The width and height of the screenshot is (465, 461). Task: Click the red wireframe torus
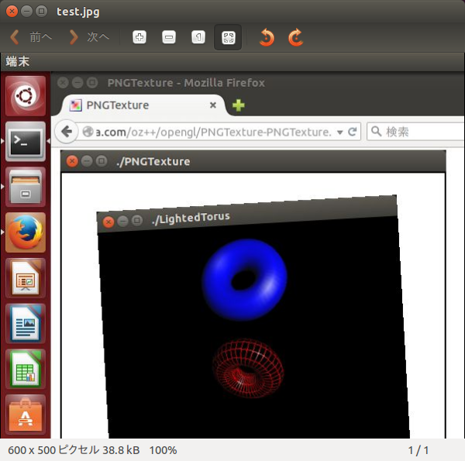point(248,369)
